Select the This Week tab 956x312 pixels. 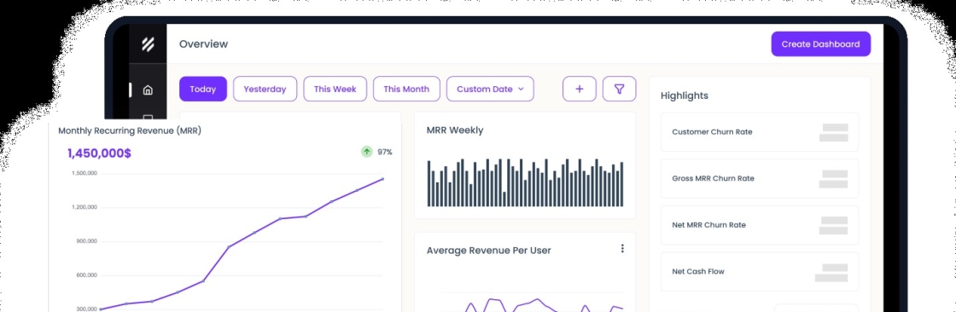click(x=335, y=89)
